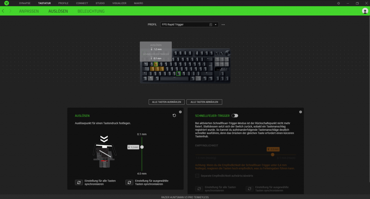Click the 0.3 mm sensitivity value label
This screenshot has height=199, width=370.
(273, 149)
